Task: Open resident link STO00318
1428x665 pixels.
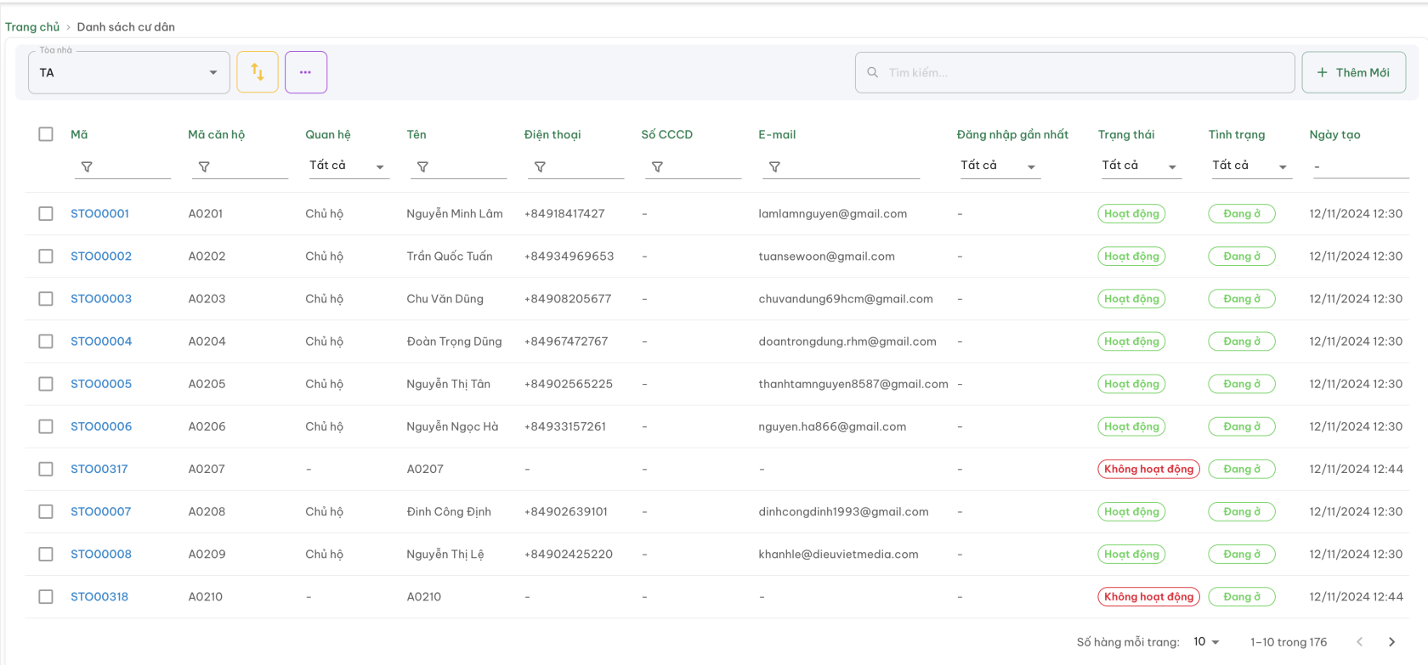Action: [x=99, y=597]
